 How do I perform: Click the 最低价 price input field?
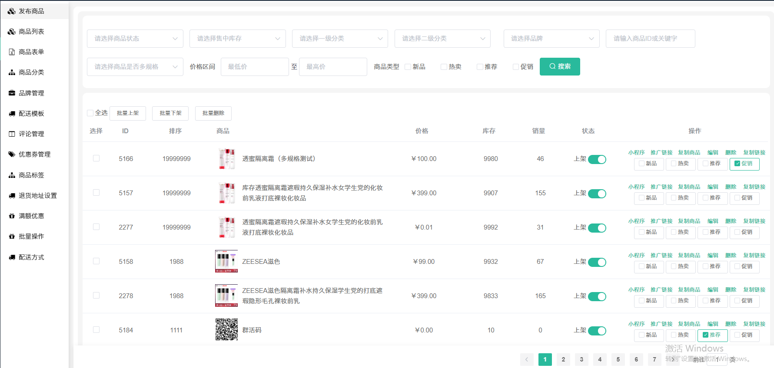[254, 67]
